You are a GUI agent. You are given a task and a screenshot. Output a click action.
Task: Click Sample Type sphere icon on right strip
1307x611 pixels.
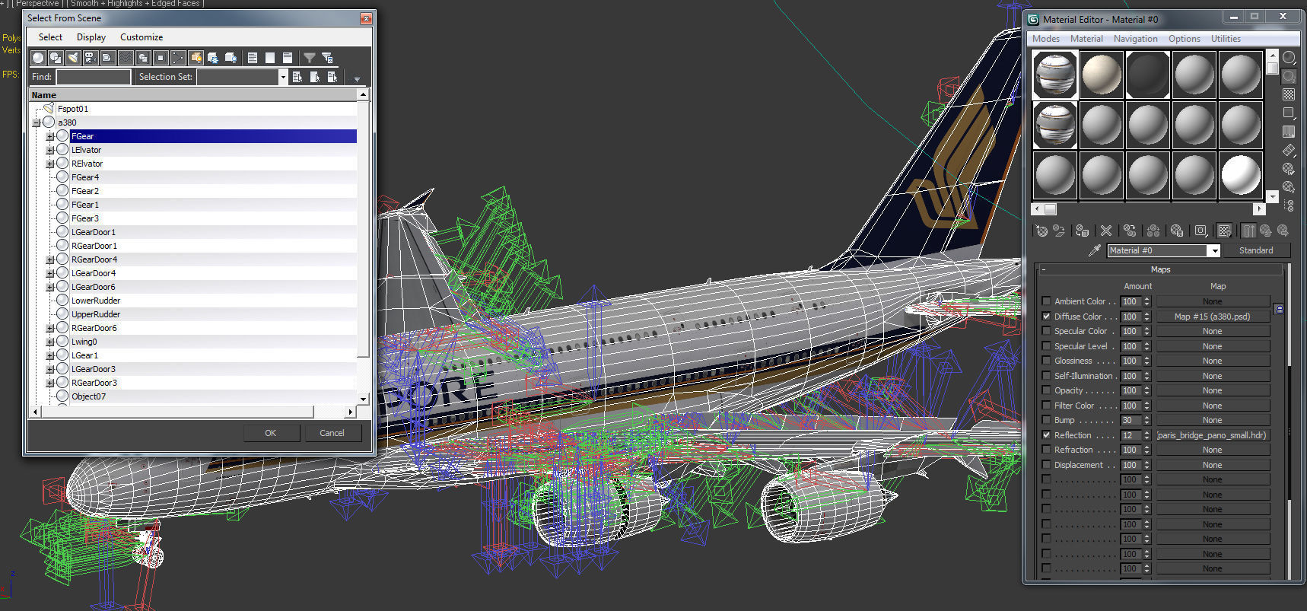[1289, 58]
